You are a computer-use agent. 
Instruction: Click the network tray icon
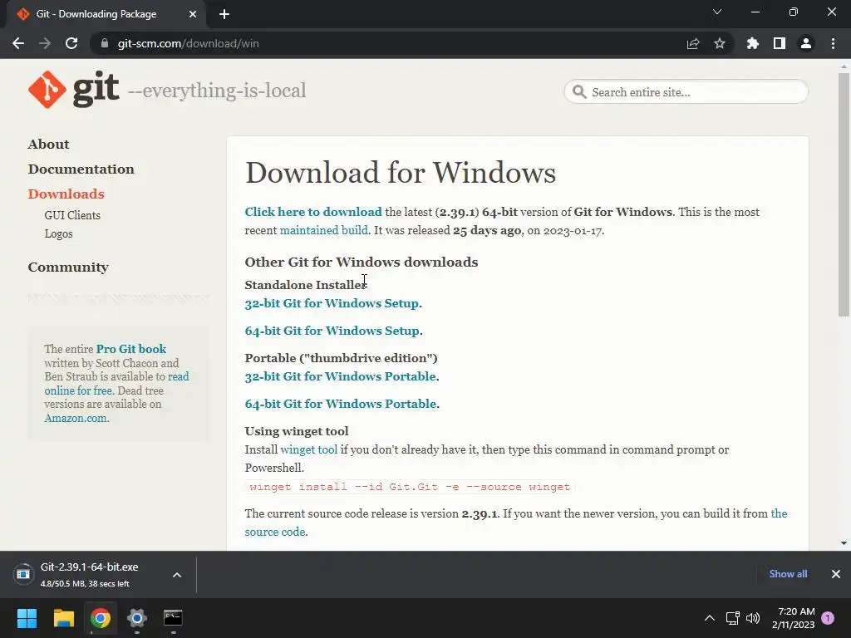click(733, 618)
